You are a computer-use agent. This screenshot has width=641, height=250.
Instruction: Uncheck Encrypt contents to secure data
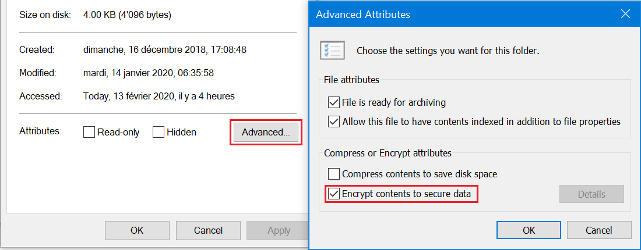(334, 194)
